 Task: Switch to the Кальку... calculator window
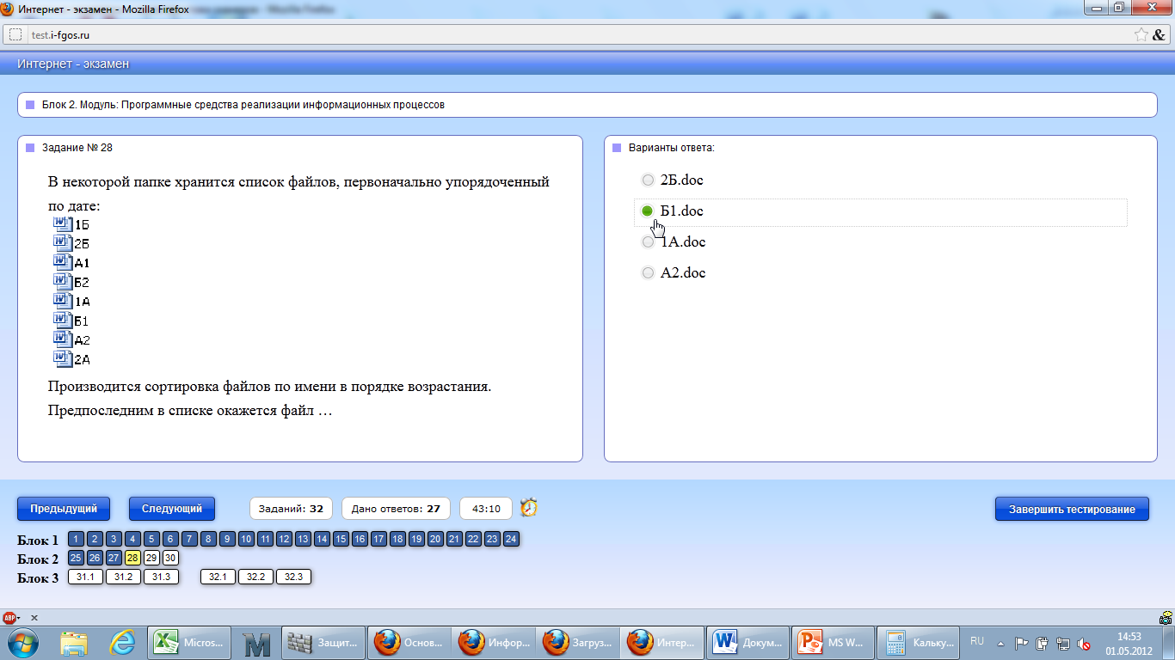[917, 643]
